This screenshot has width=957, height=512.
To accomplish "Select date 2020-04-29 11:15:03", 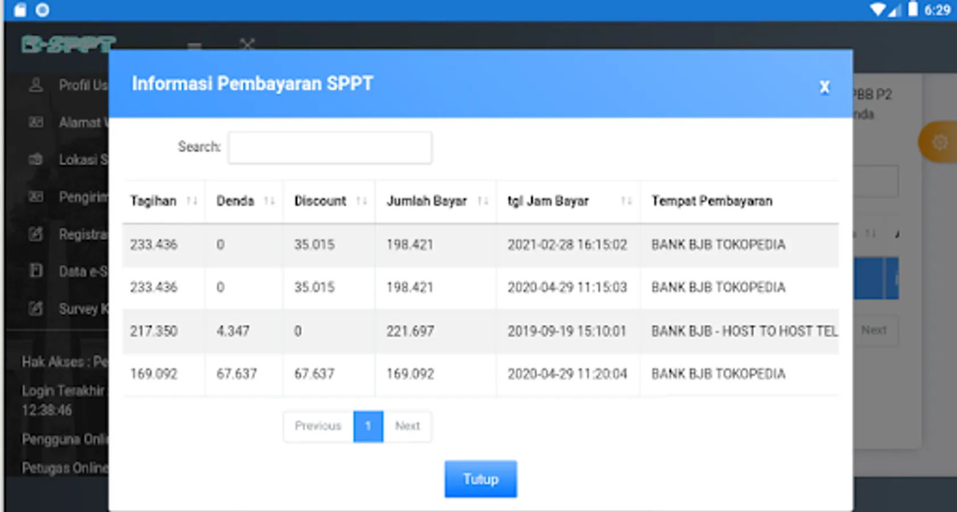I will pos(567,287).
